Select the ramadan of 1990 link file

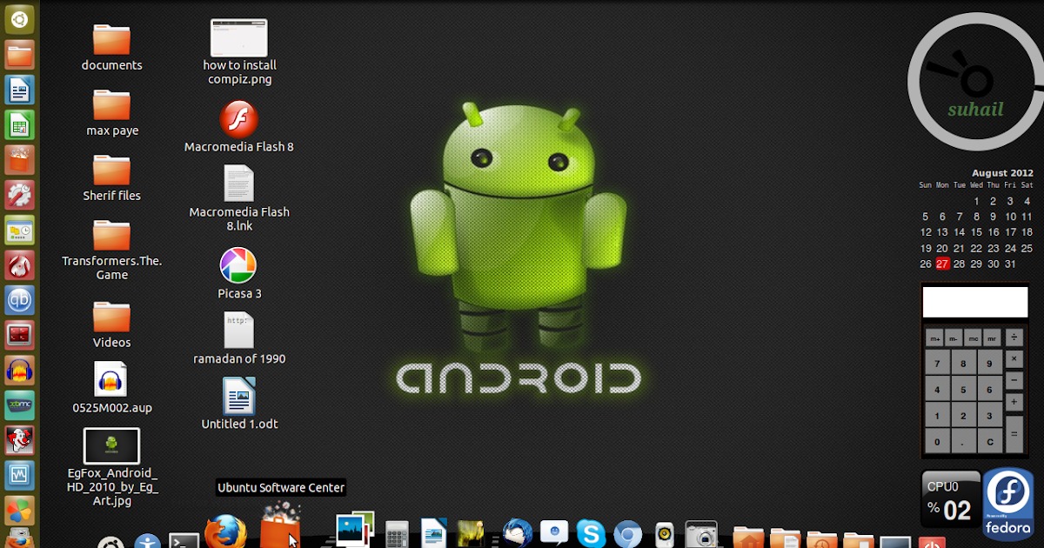pos(239,339)
